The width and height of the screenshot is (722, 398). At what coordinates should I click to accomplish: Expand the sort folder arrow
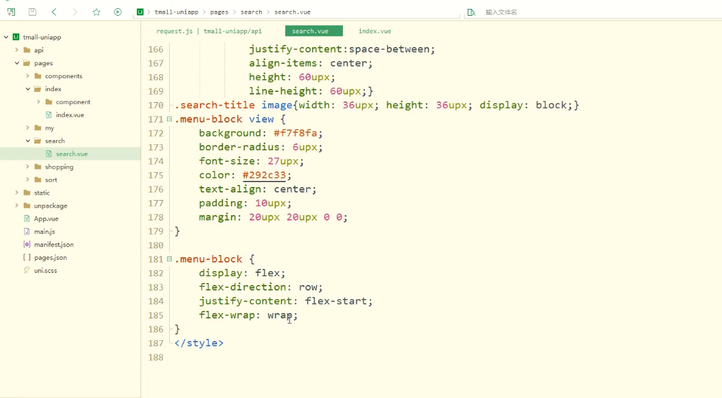(x=28, y=180)
